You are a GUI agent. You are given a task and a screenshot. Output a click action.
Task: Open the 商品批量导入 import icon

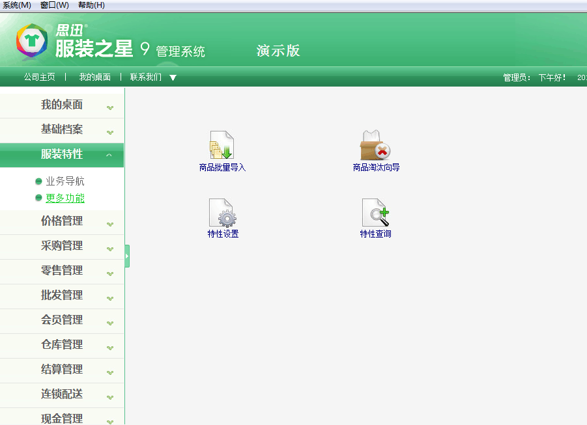tap(222, 144)
